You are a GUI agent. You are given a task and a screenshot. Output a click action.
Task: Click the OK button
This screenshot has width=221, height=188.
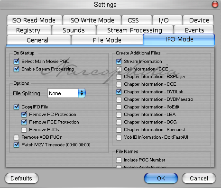click(161, 179)
